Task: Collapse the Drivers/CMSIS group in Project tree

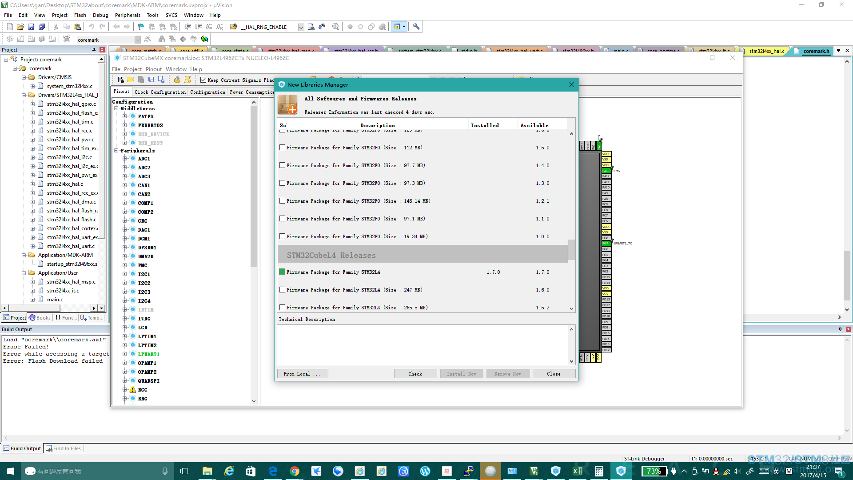Action: click(x=24, y=77)
